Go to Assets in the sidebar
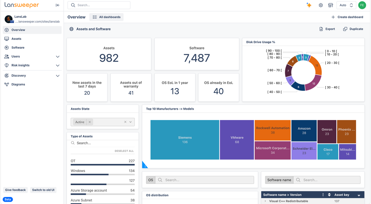The height and width of the screenshot is (204, 371). pos(16,39)
